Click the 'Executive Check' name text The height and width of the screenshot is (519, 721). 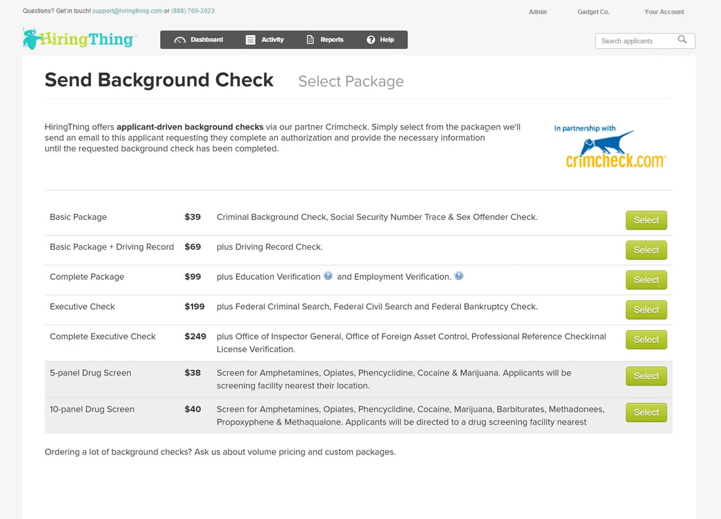(82, 307)
